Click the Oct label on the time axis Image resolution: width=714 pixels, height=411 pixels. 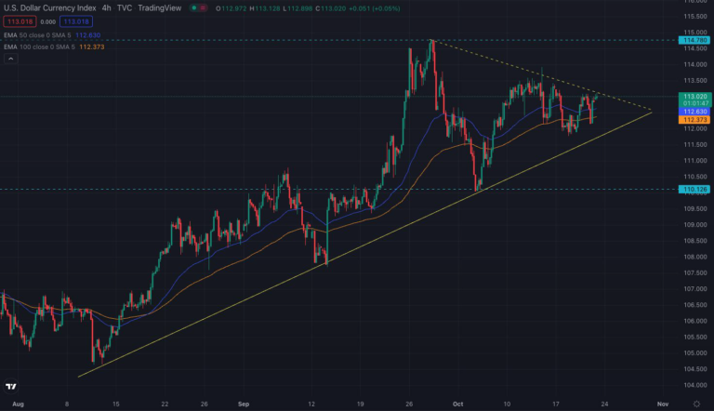click(x=457, y=404)
